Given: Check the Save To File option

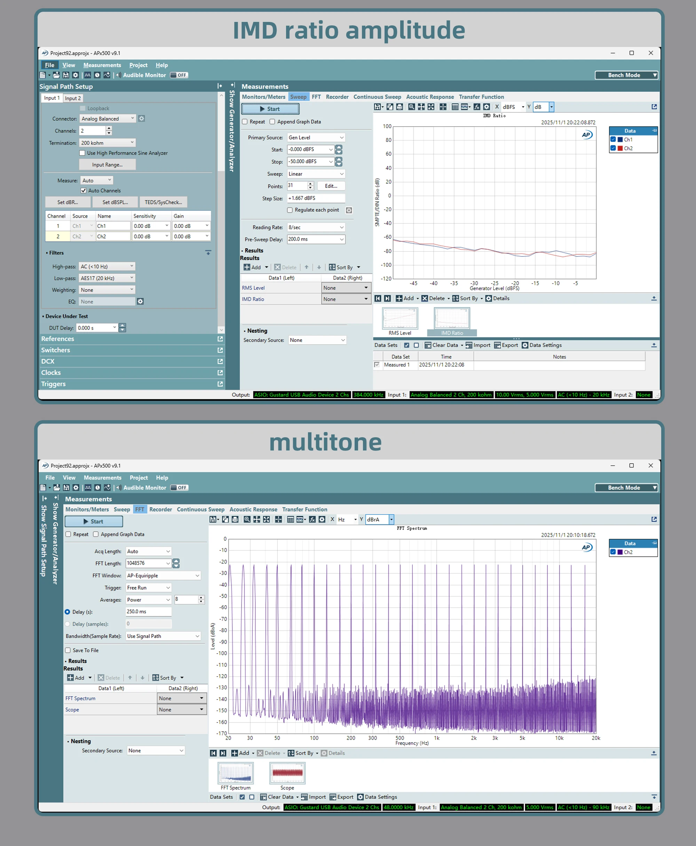Looking at the screenshot, I should (x=68, y=651).
